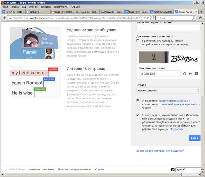Screen dimensions: 205x177
Task: Click the 'my heart is here' illustration
Action: coord(35,82)
